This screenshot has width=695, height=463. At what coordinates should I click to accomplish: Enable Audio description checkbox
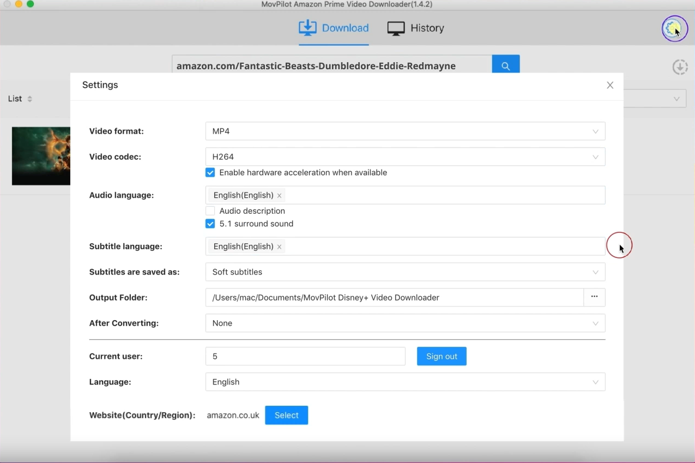pyautogui.click(x=210, y=211)
